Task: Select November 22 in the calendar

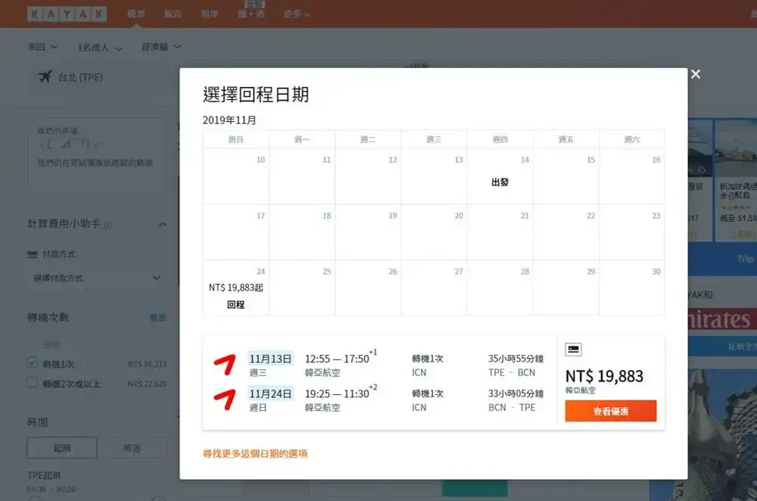Action: 566,232
